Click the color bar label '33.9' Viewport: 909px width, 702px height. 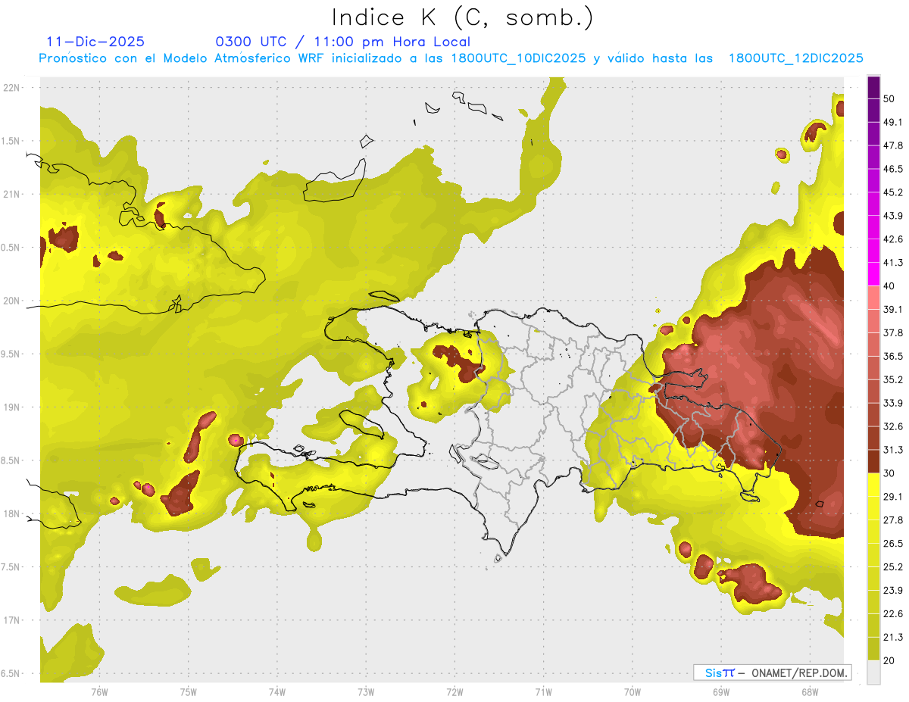tap(893, 403)
